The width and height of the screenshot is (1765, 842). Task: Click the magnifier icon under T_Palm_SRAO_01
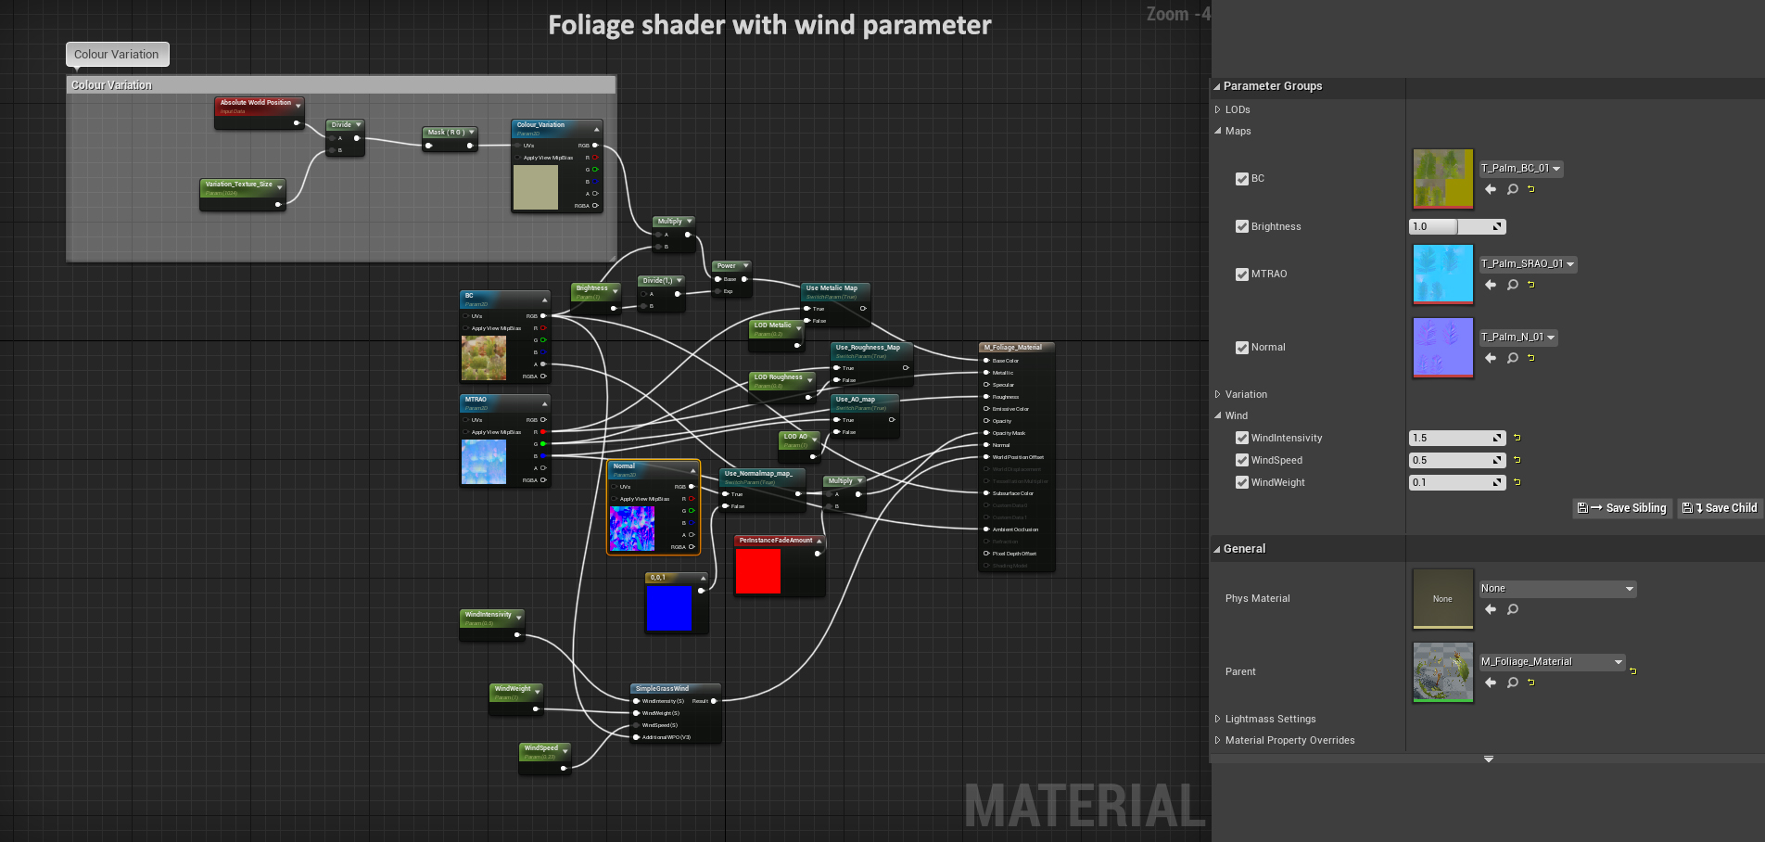pos(1512,285)
